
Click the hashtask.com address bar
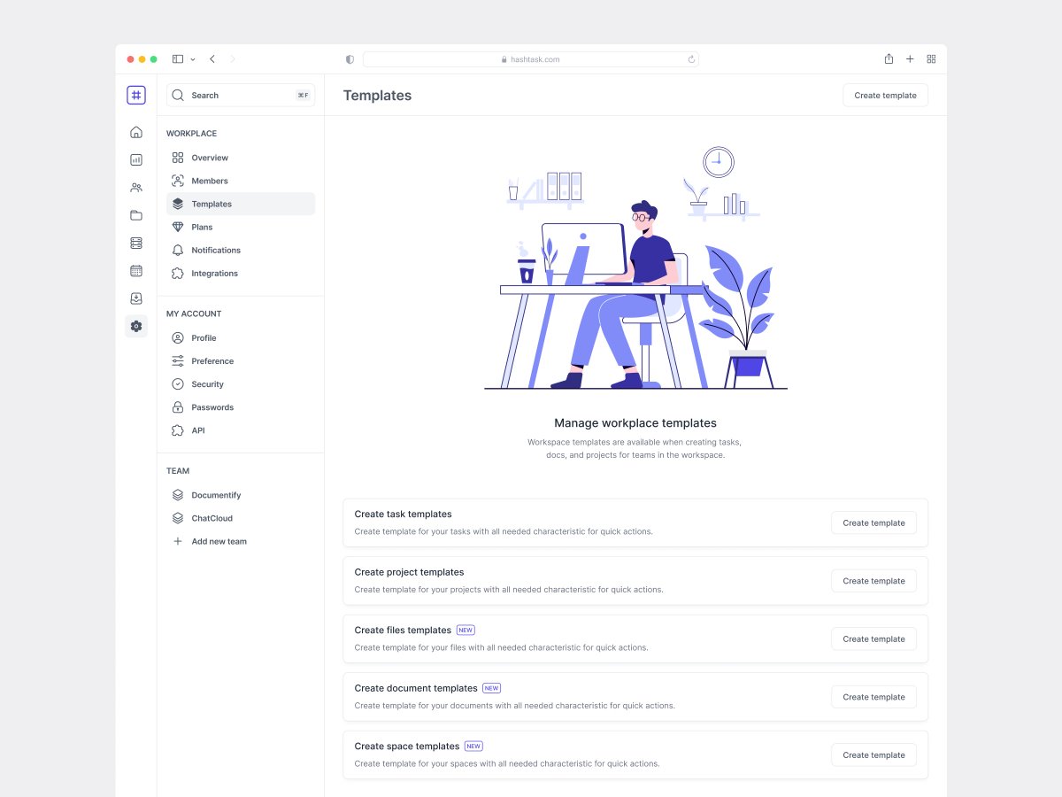click(x=531, y=59)
